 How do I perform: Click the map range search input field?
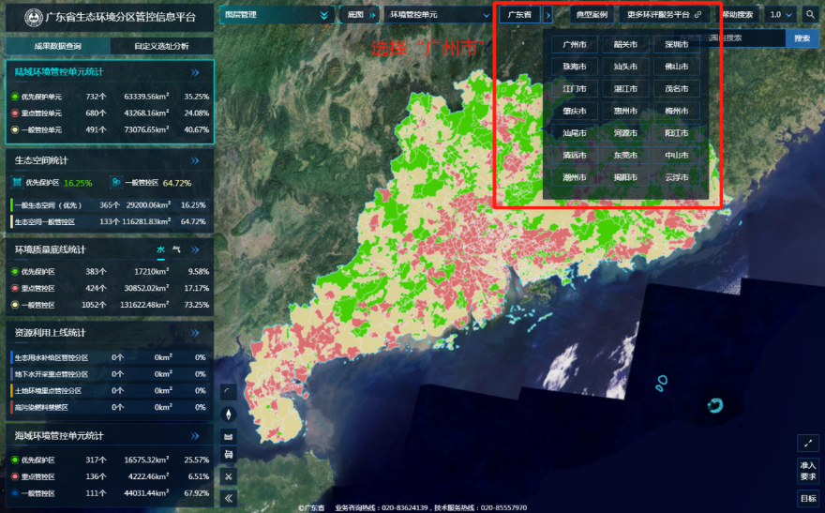751,38
